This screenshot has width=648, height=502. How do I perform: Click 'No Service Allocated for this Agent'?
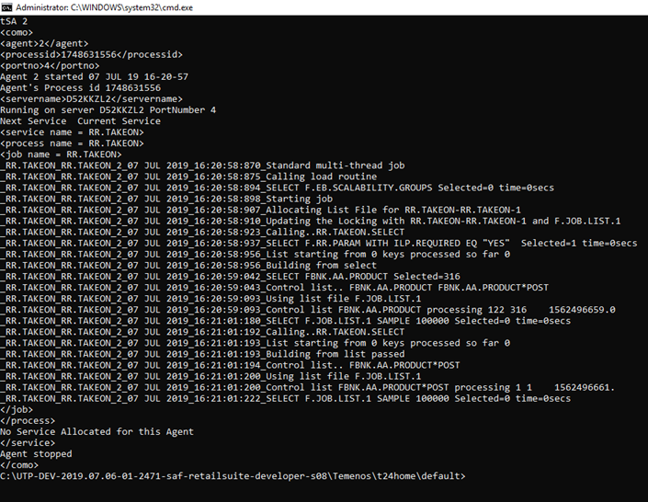(97, 432)
